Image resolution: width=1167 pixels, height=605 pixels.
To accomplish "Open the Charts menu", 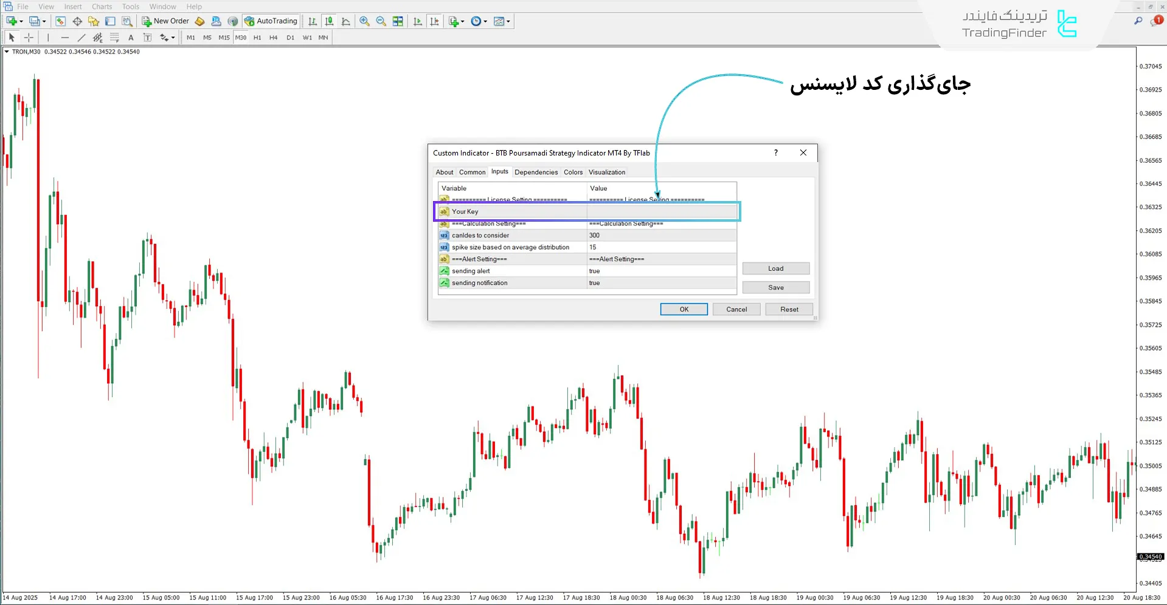I will click(x=101, y=7).
